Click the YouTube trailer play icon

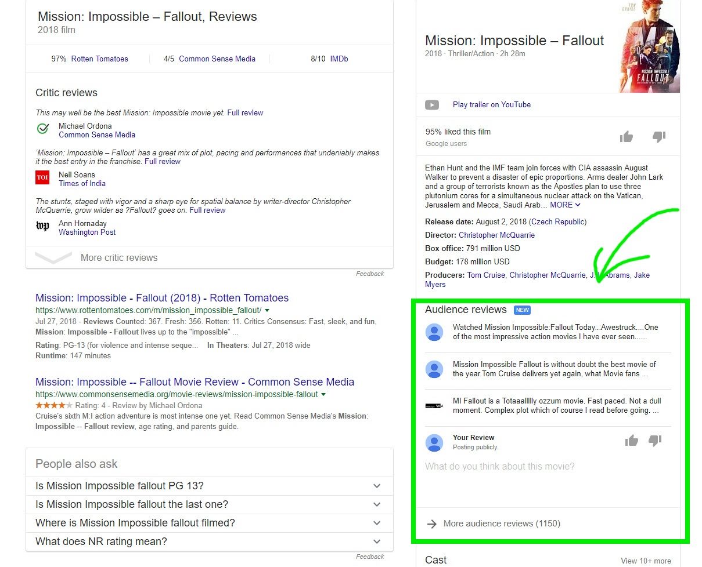click(x=432, y=105)
